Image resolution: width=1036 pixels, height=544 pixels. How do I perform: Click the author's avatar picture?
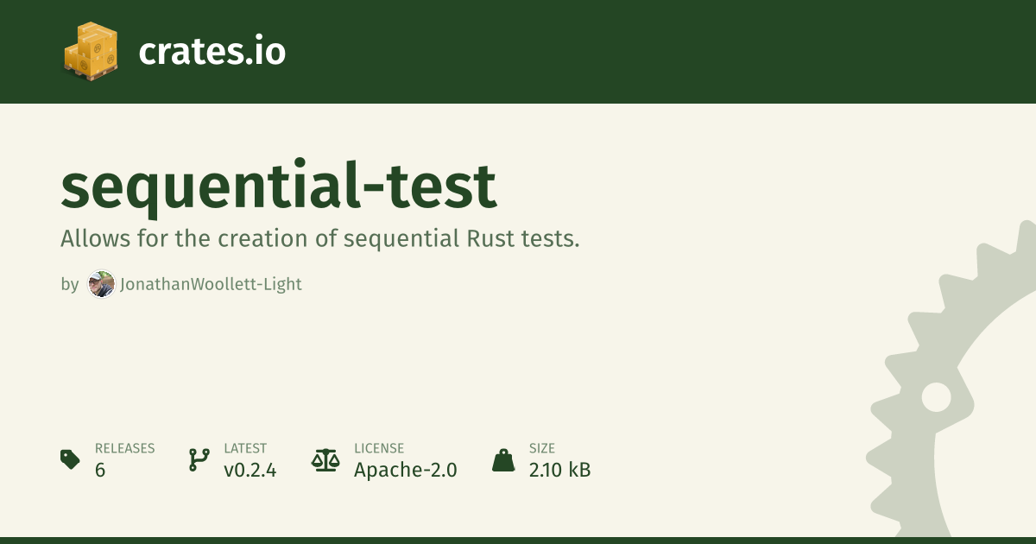[x=102, y=284]
